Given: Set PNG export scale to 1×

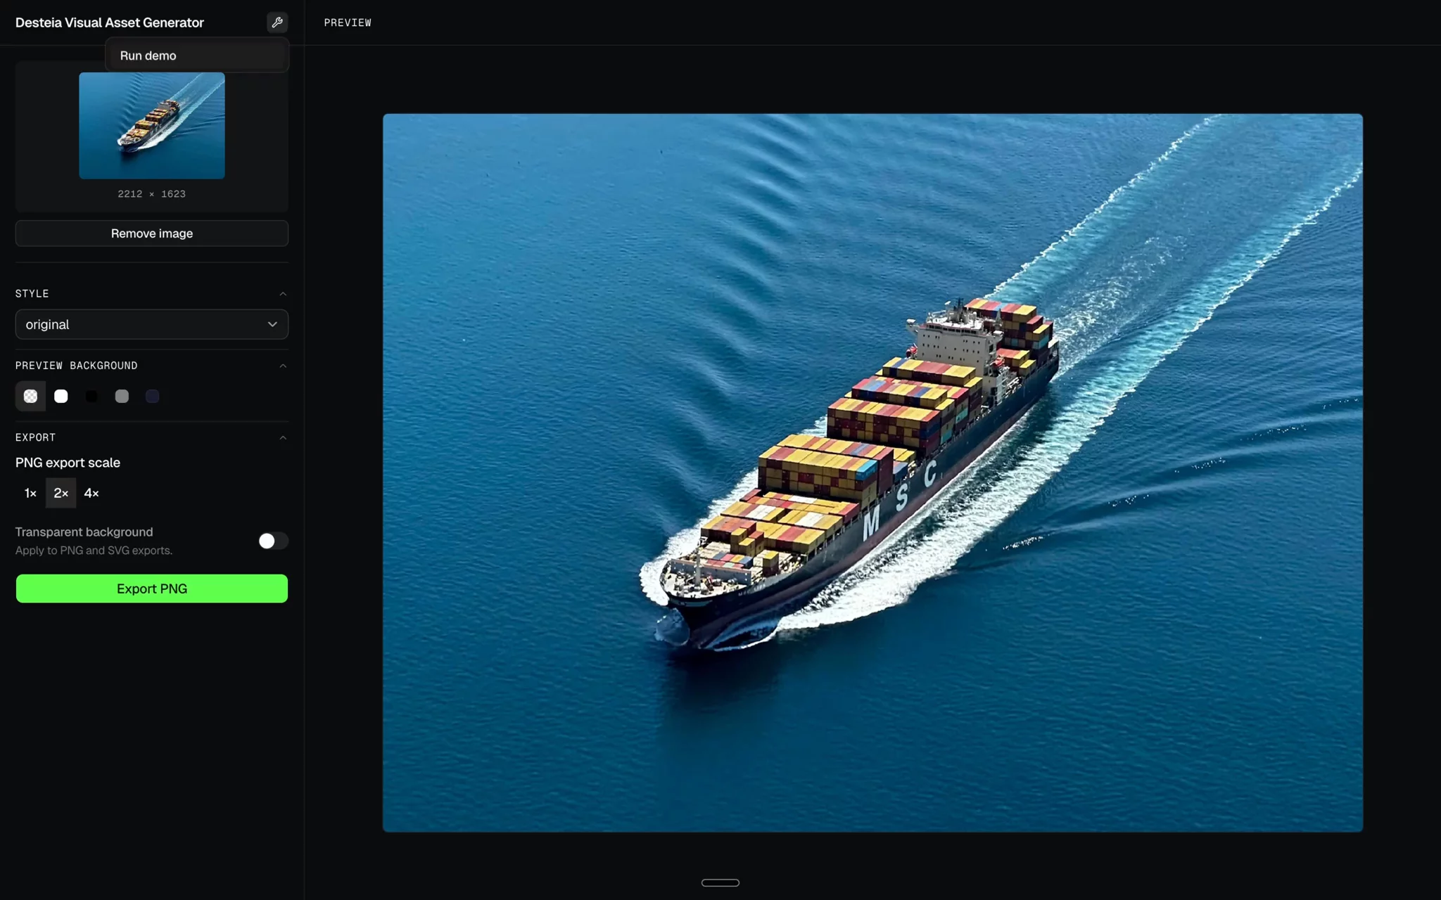Looking at the screenshot, I should [30, 494].
